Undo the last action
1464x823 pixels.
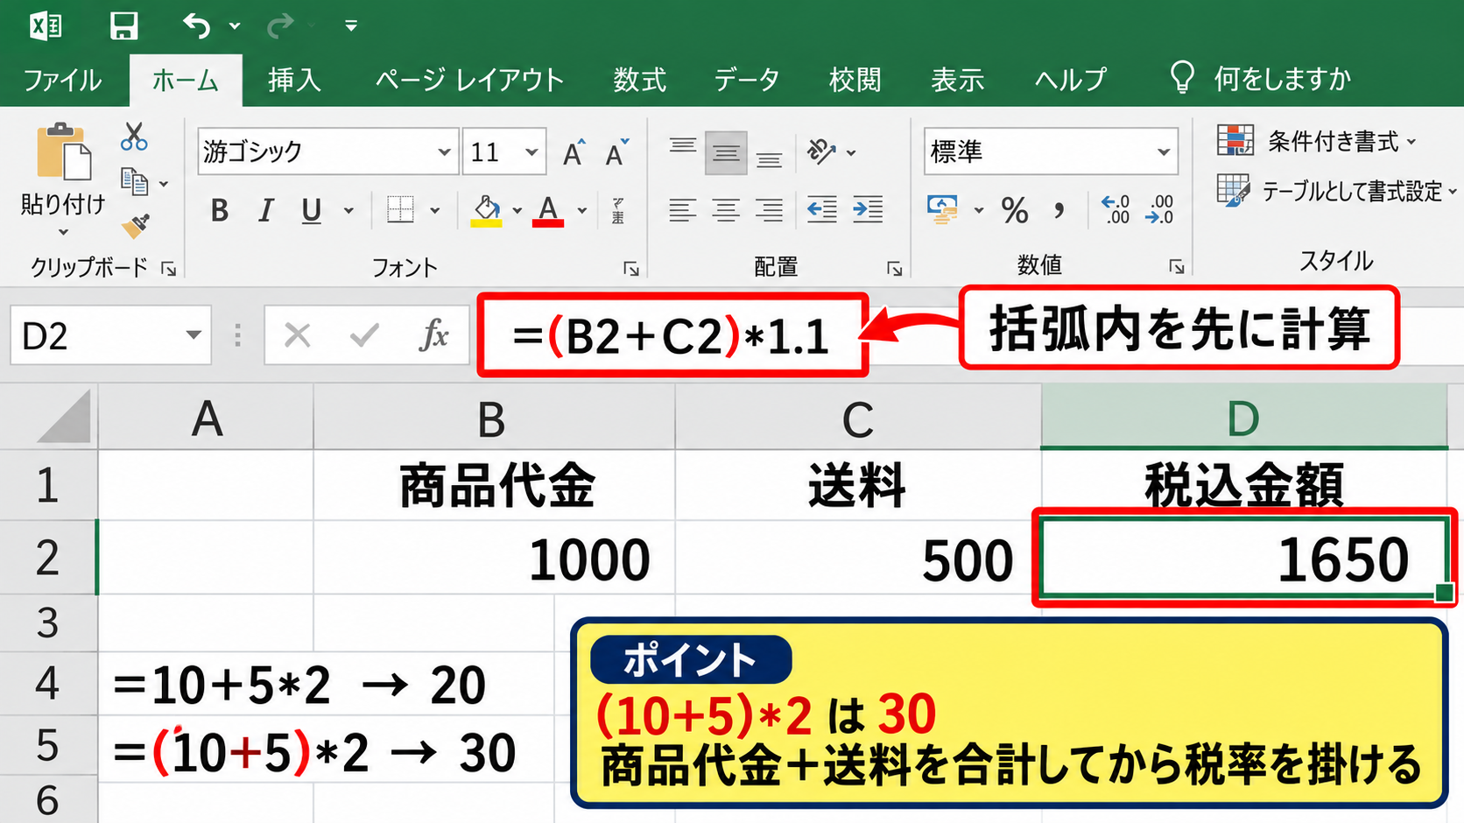pos(197,26)
